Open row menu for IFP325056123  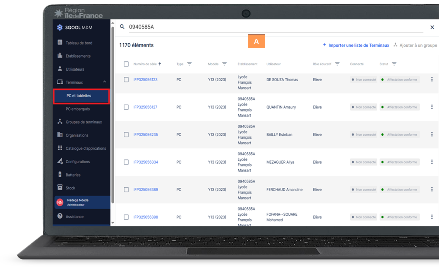click(x=432, y=79)
